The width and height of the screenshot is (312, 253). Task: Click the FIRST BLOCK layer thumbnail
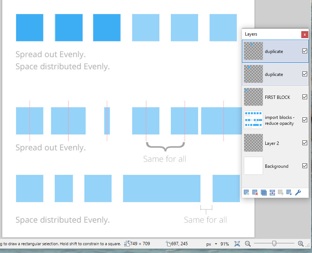click(253, 97)
